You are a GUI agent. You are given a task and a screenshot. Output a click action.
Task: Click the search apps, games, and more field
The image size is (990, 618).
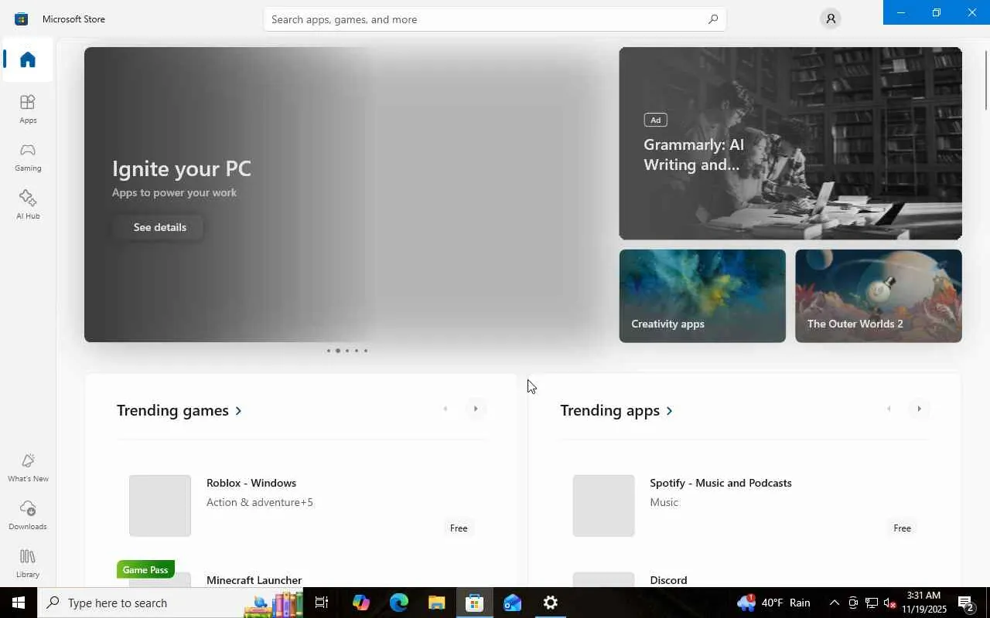(x=495, y=19)
